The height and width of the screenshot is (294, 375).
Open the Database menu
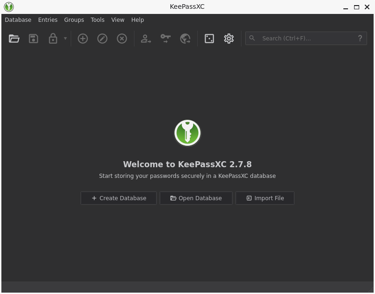18,20
